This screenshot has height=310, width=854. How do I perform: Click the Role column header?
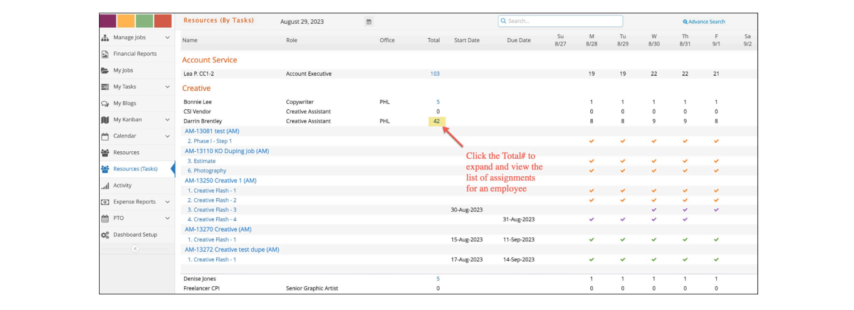click(292, 41)
